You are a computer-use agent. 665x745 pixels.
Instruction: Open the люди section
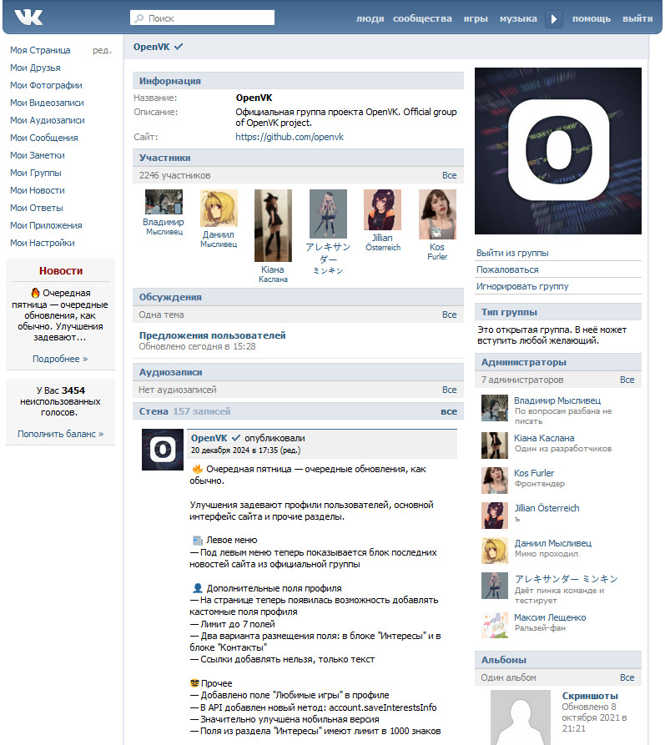[x=370, y=18]
